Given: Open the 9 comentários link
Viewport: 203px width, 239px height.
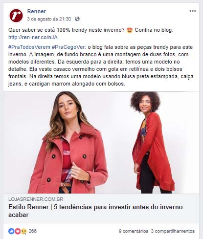Looking at the screenshot, I should point(134,231).
